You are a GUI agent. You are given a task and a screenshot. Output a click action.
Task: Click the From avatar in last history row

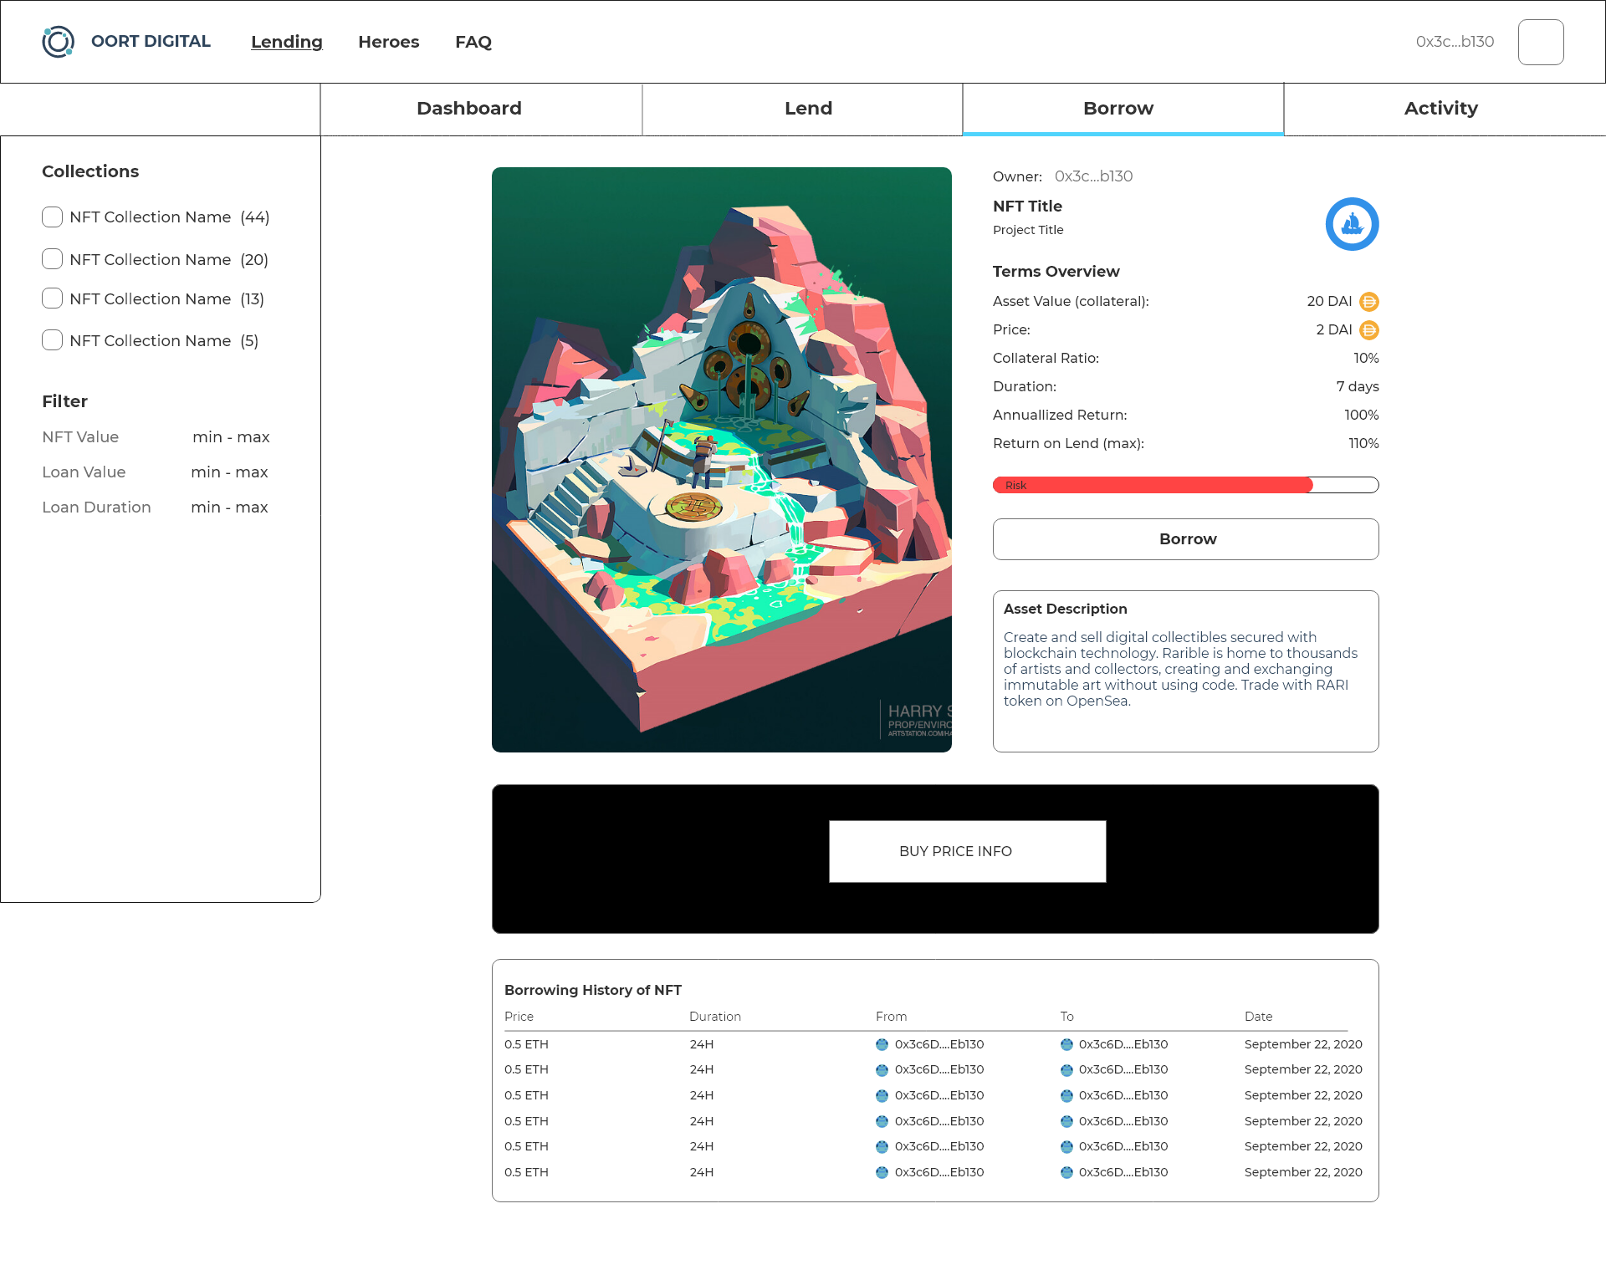pyautogui.click(x=882, y=1172)
